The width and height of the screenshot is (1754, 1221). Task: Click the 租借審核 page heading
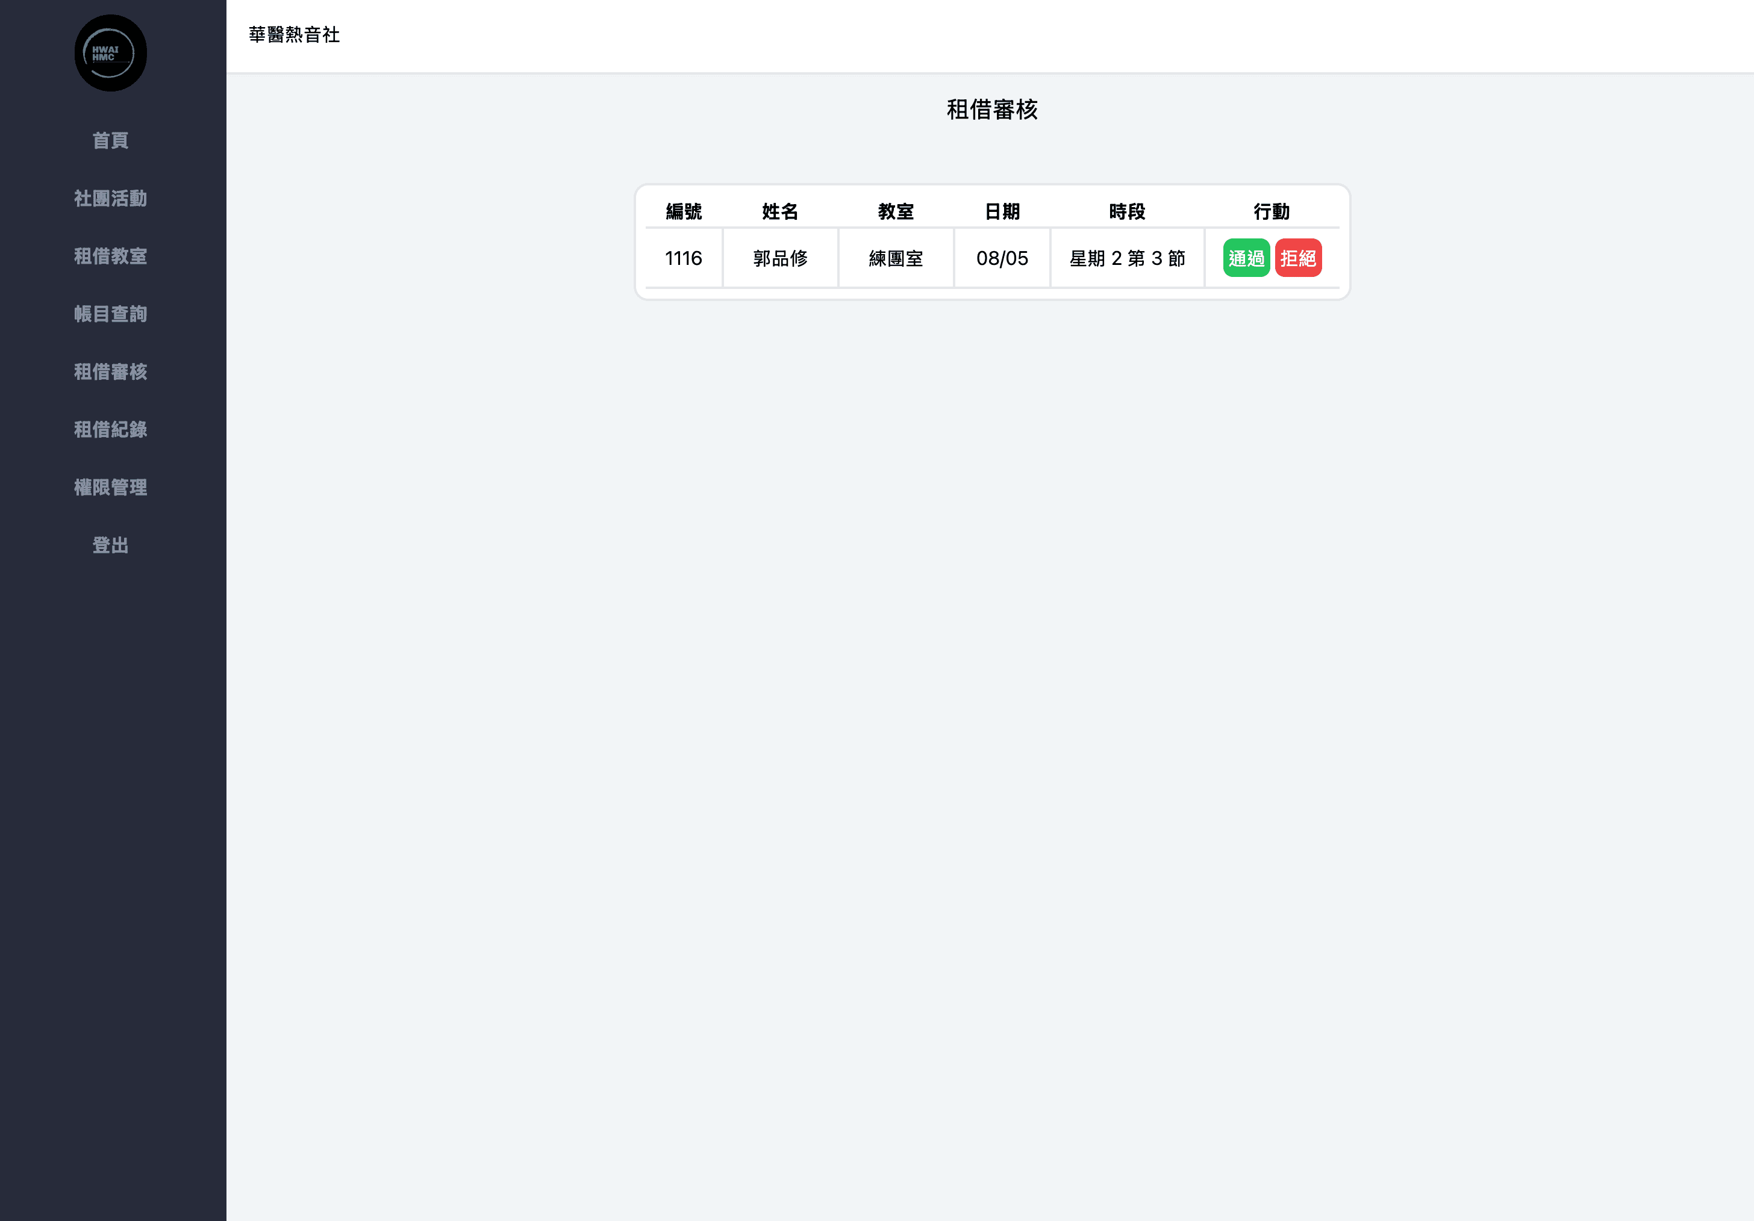[993, 110]
